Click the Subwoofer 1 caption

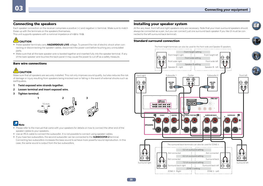pos(171,76)
